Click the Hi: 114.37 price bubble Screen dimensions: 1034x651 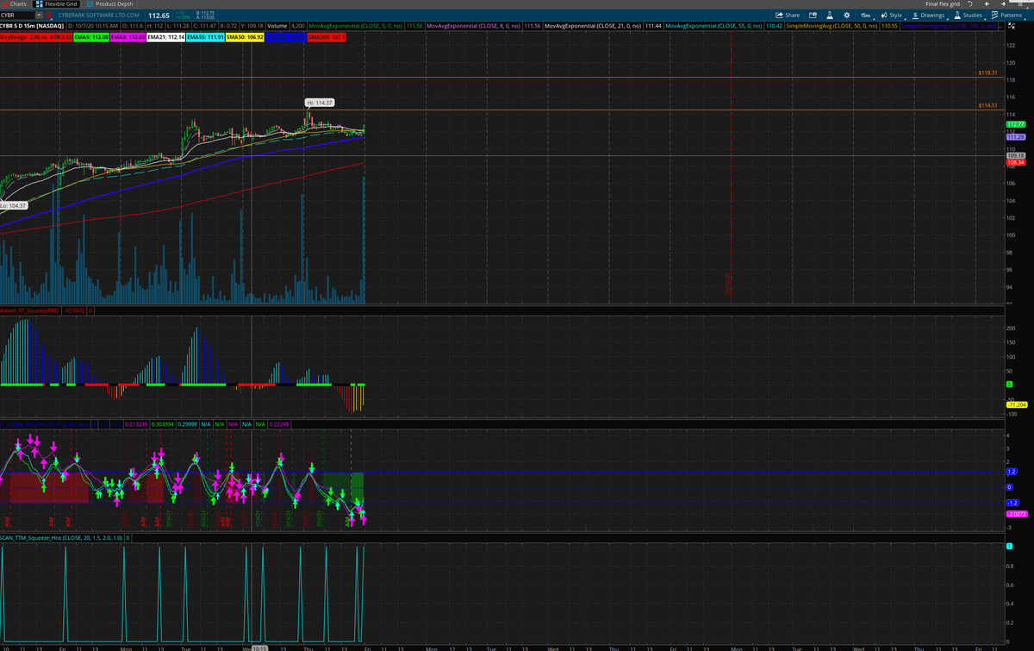pos(318,103)
